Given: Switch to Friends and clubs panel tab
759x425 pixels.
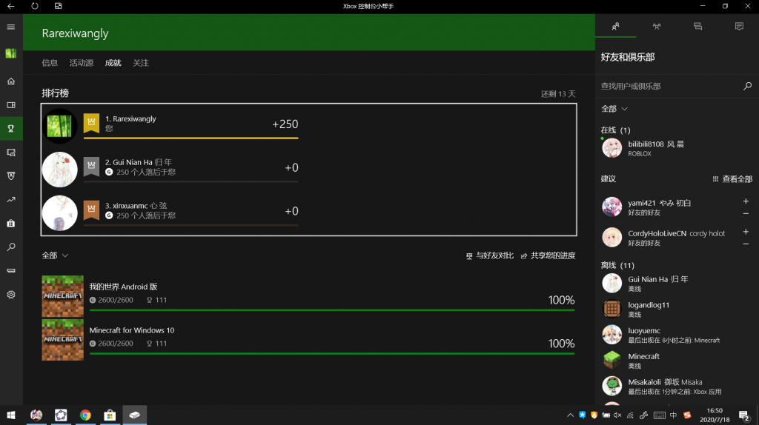Looking at the screenshot, I should point(615,27).
